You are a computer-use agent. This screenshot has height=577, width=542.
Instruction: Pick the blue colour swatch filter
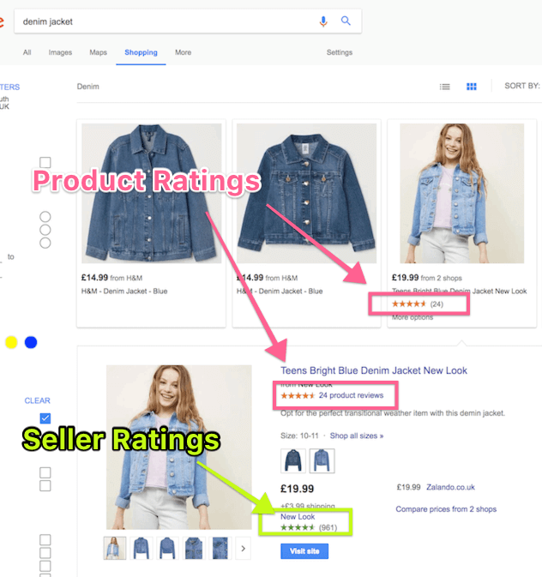31,342
